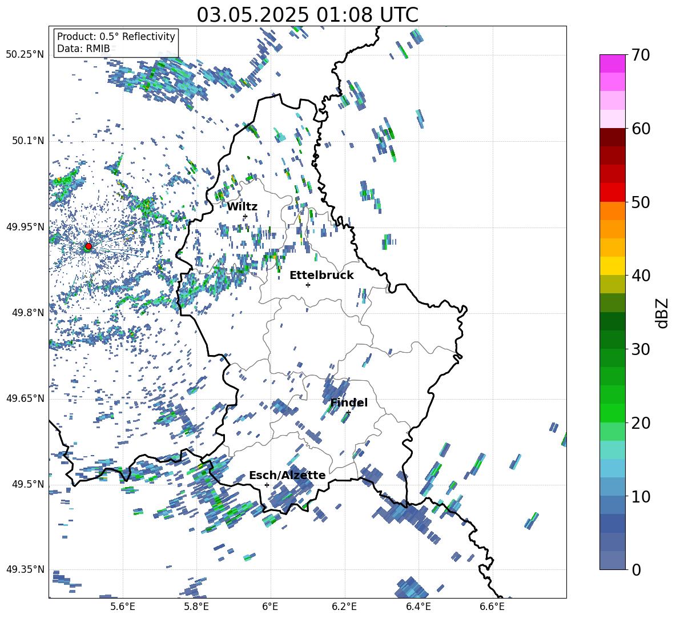Screen dimensions: 676x618
Task: Click the 50.1°N latitude label
Action: tap(29, 141)
